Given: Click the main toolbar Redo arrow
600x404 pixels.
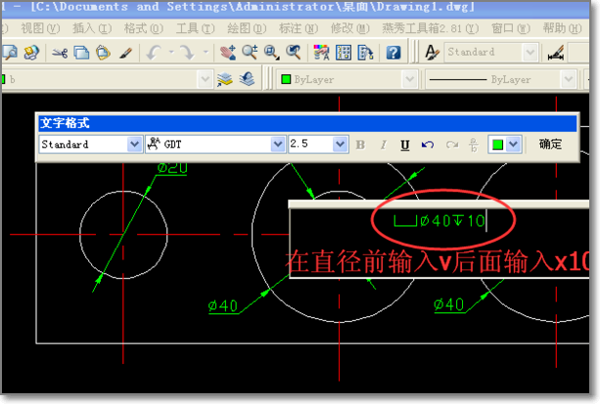Looking at the screenshot, I should click(188, 53).
